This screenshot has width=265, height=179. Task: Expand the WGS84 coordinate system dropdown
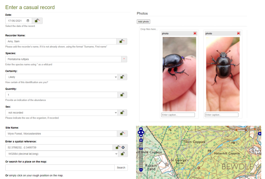tap(61, 154)
